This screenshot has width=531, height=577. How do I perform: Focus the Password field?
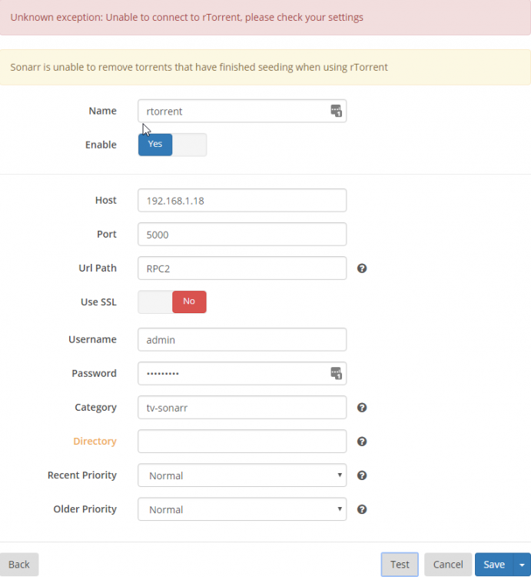click(242, 373)
